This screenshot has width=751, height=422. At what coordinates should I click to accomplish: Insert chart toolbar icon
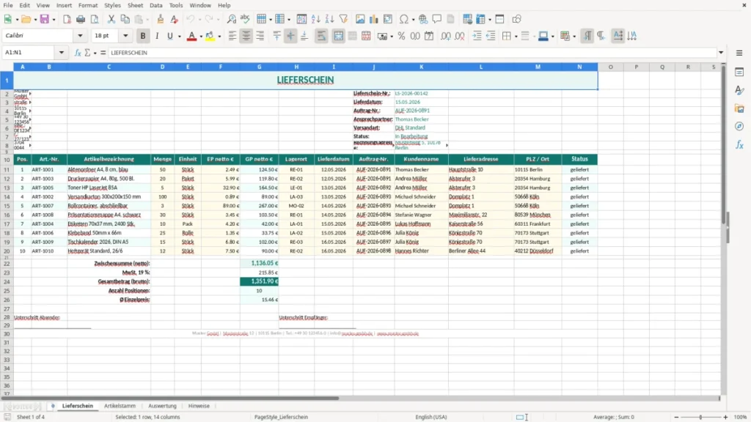click(x=373, y=19)
